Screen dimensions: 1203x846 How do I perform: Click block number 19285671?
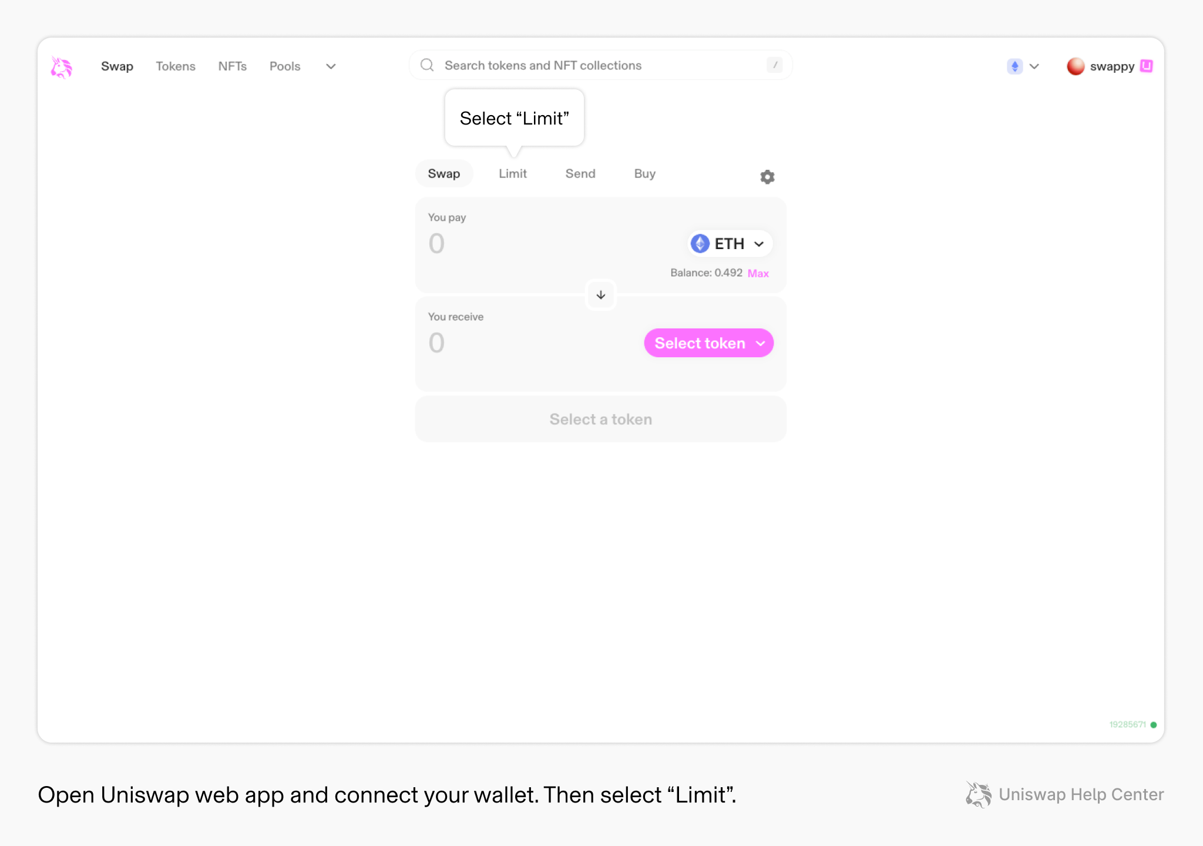tap(1127, 724)
